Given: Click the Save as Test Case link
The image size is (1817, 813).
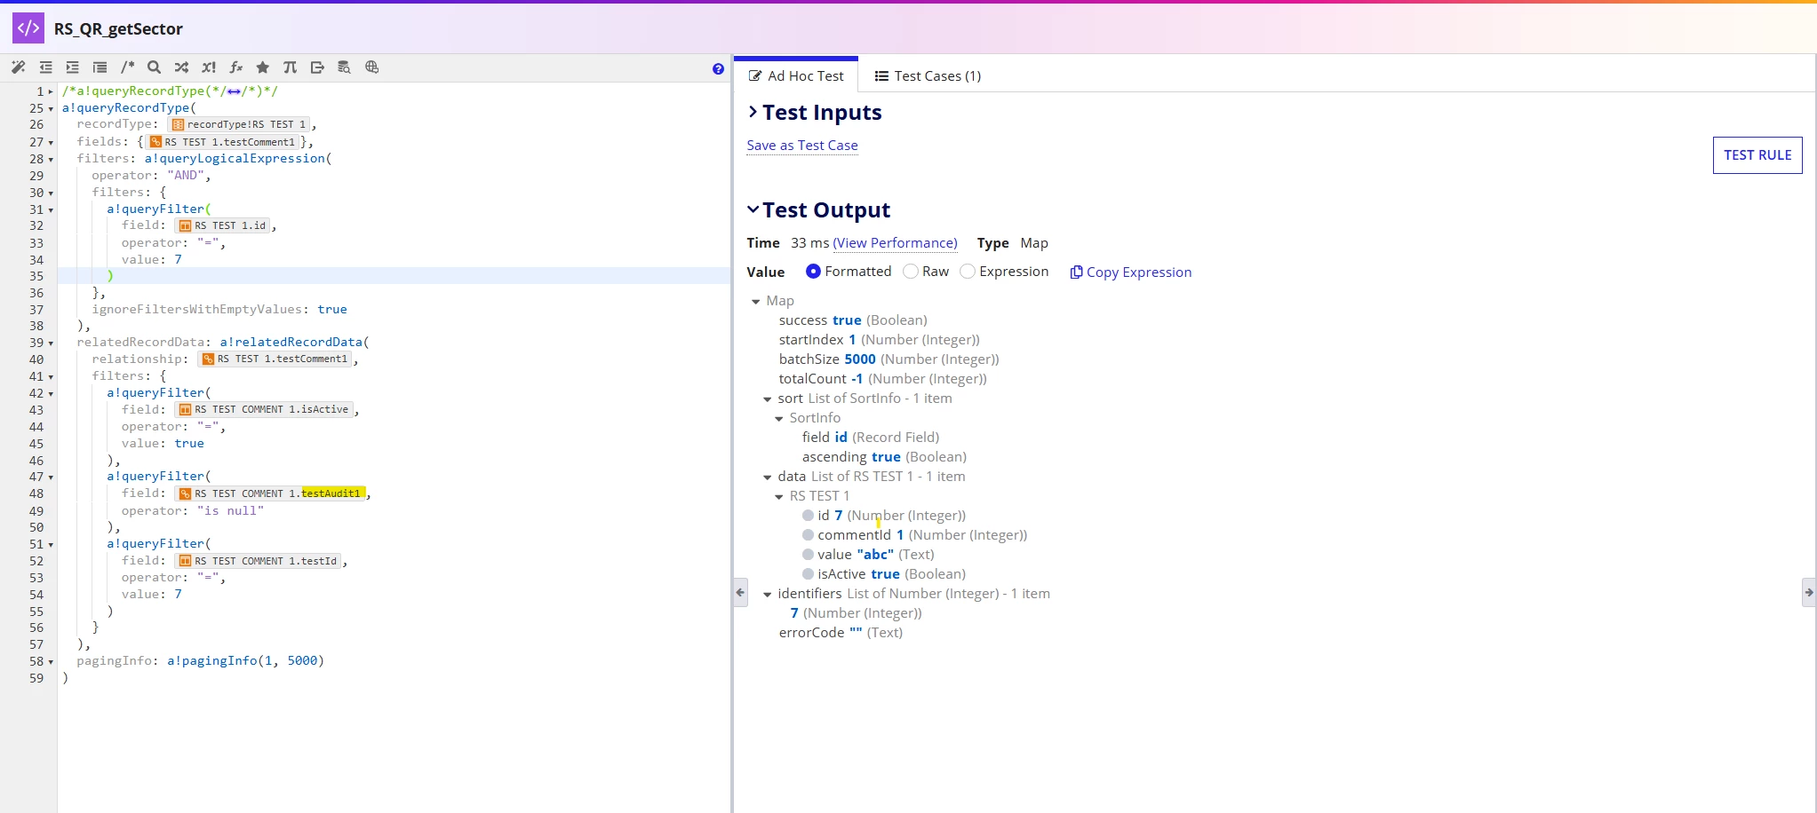Looking at the screenshot, I should pos(802,146).
